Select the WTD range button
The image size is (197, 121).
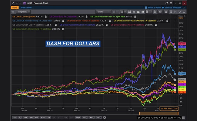(85, 118)
